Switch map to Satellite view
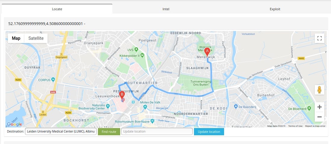Viewport: 331px width, 144px height. [x=36, y=38]
